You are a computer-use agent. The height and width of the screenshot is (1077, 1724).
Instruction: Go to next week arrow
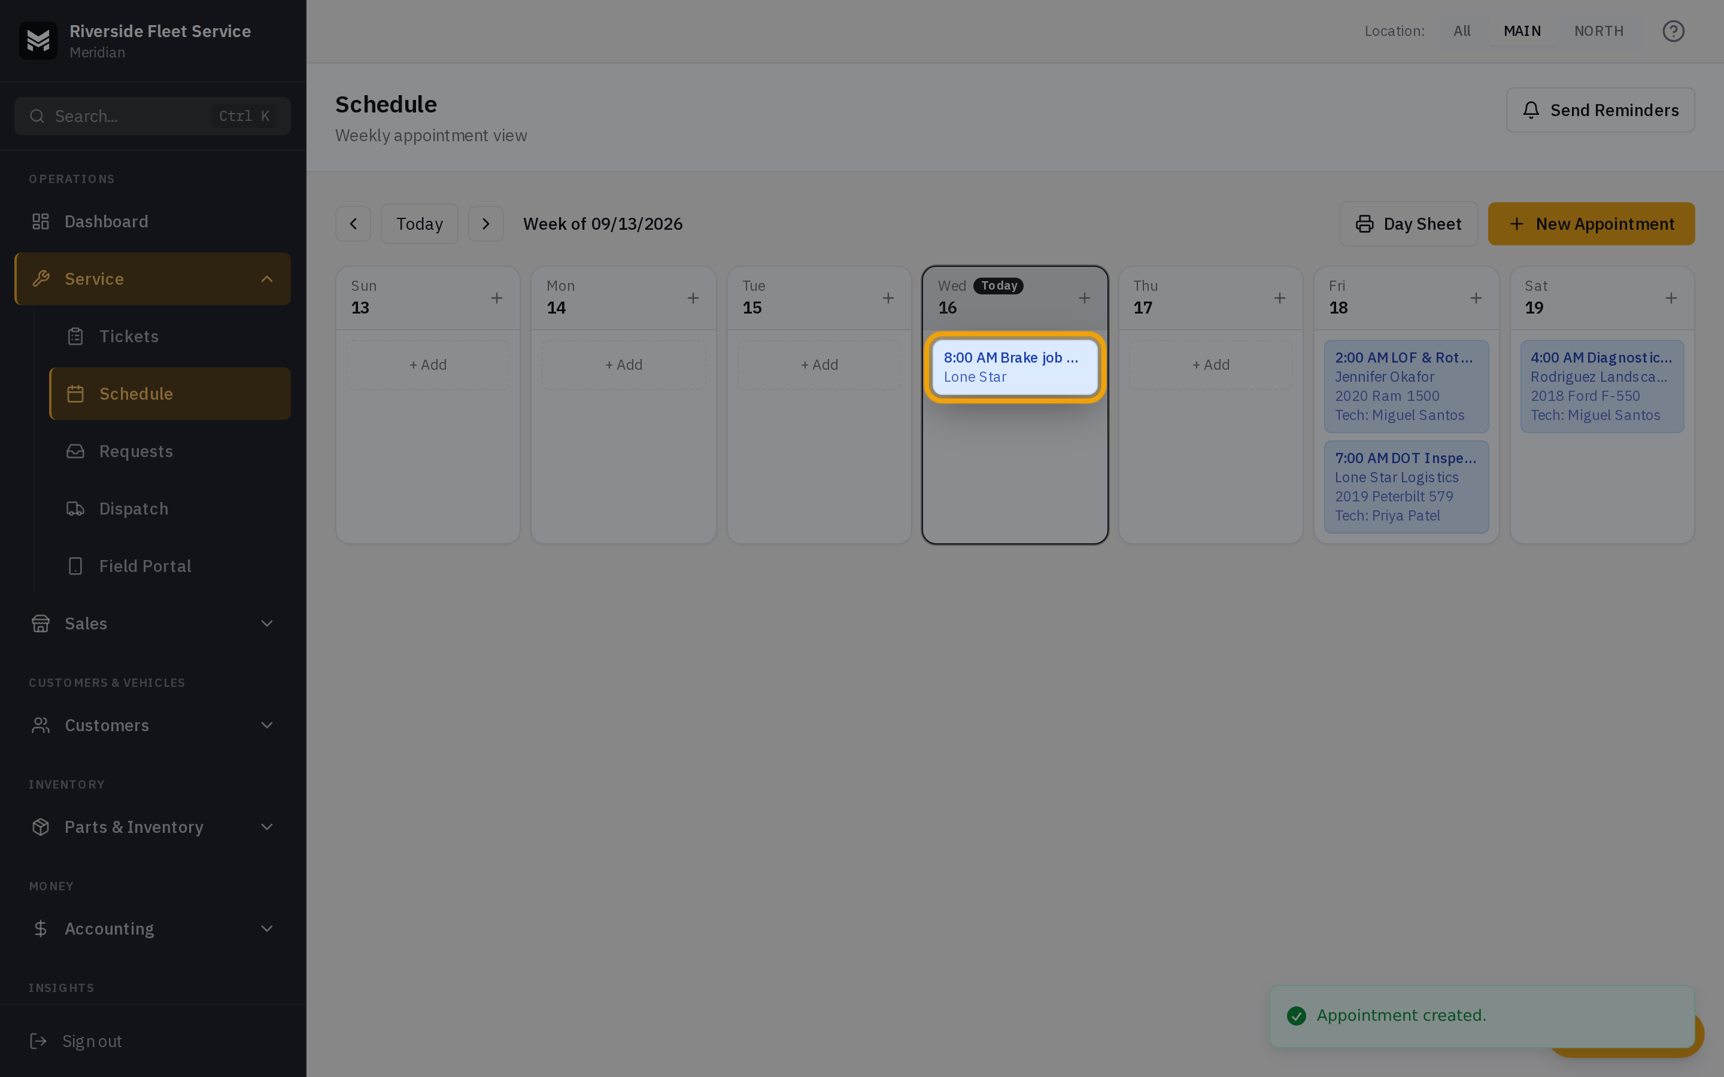pyautogui.click(x=486, y=224)
